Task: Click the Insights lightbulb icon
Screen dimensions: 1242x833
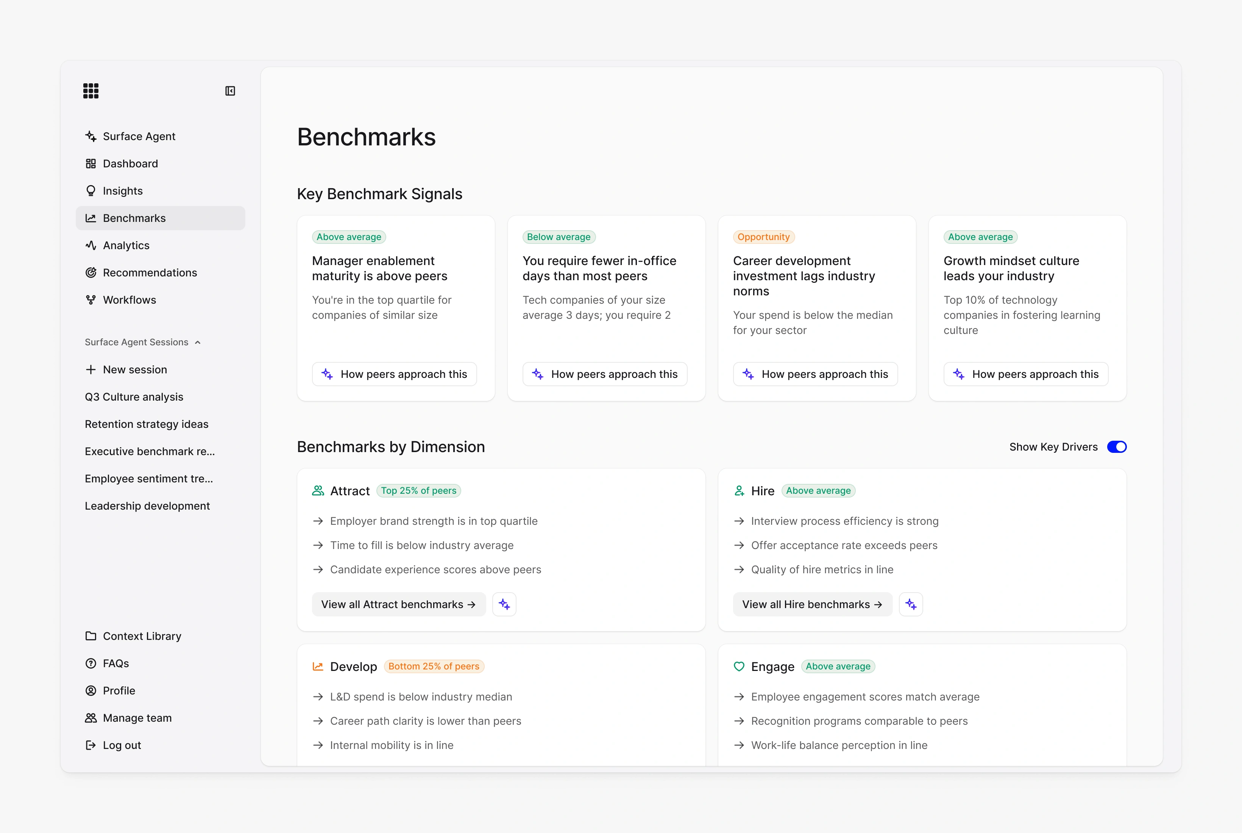Action: tap(91, 191)
